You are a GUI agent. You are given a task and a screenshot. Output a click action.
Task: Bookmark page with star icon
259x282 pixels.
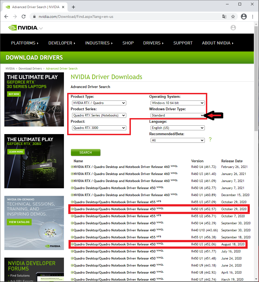pyautogui.click(x=233, y=17)
